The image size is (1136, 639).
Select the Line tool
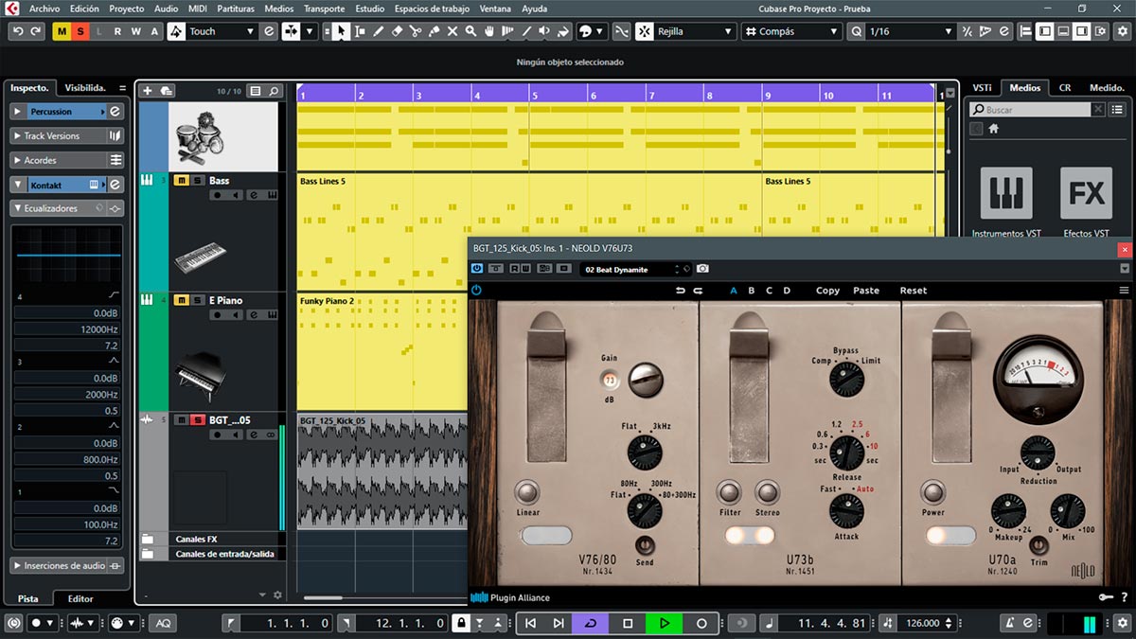click(527, 31)
